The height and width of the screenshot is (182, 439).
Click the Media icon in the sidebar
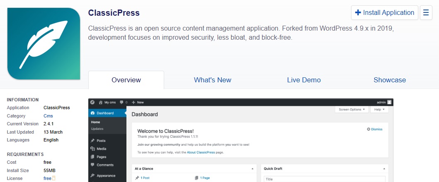92,149
